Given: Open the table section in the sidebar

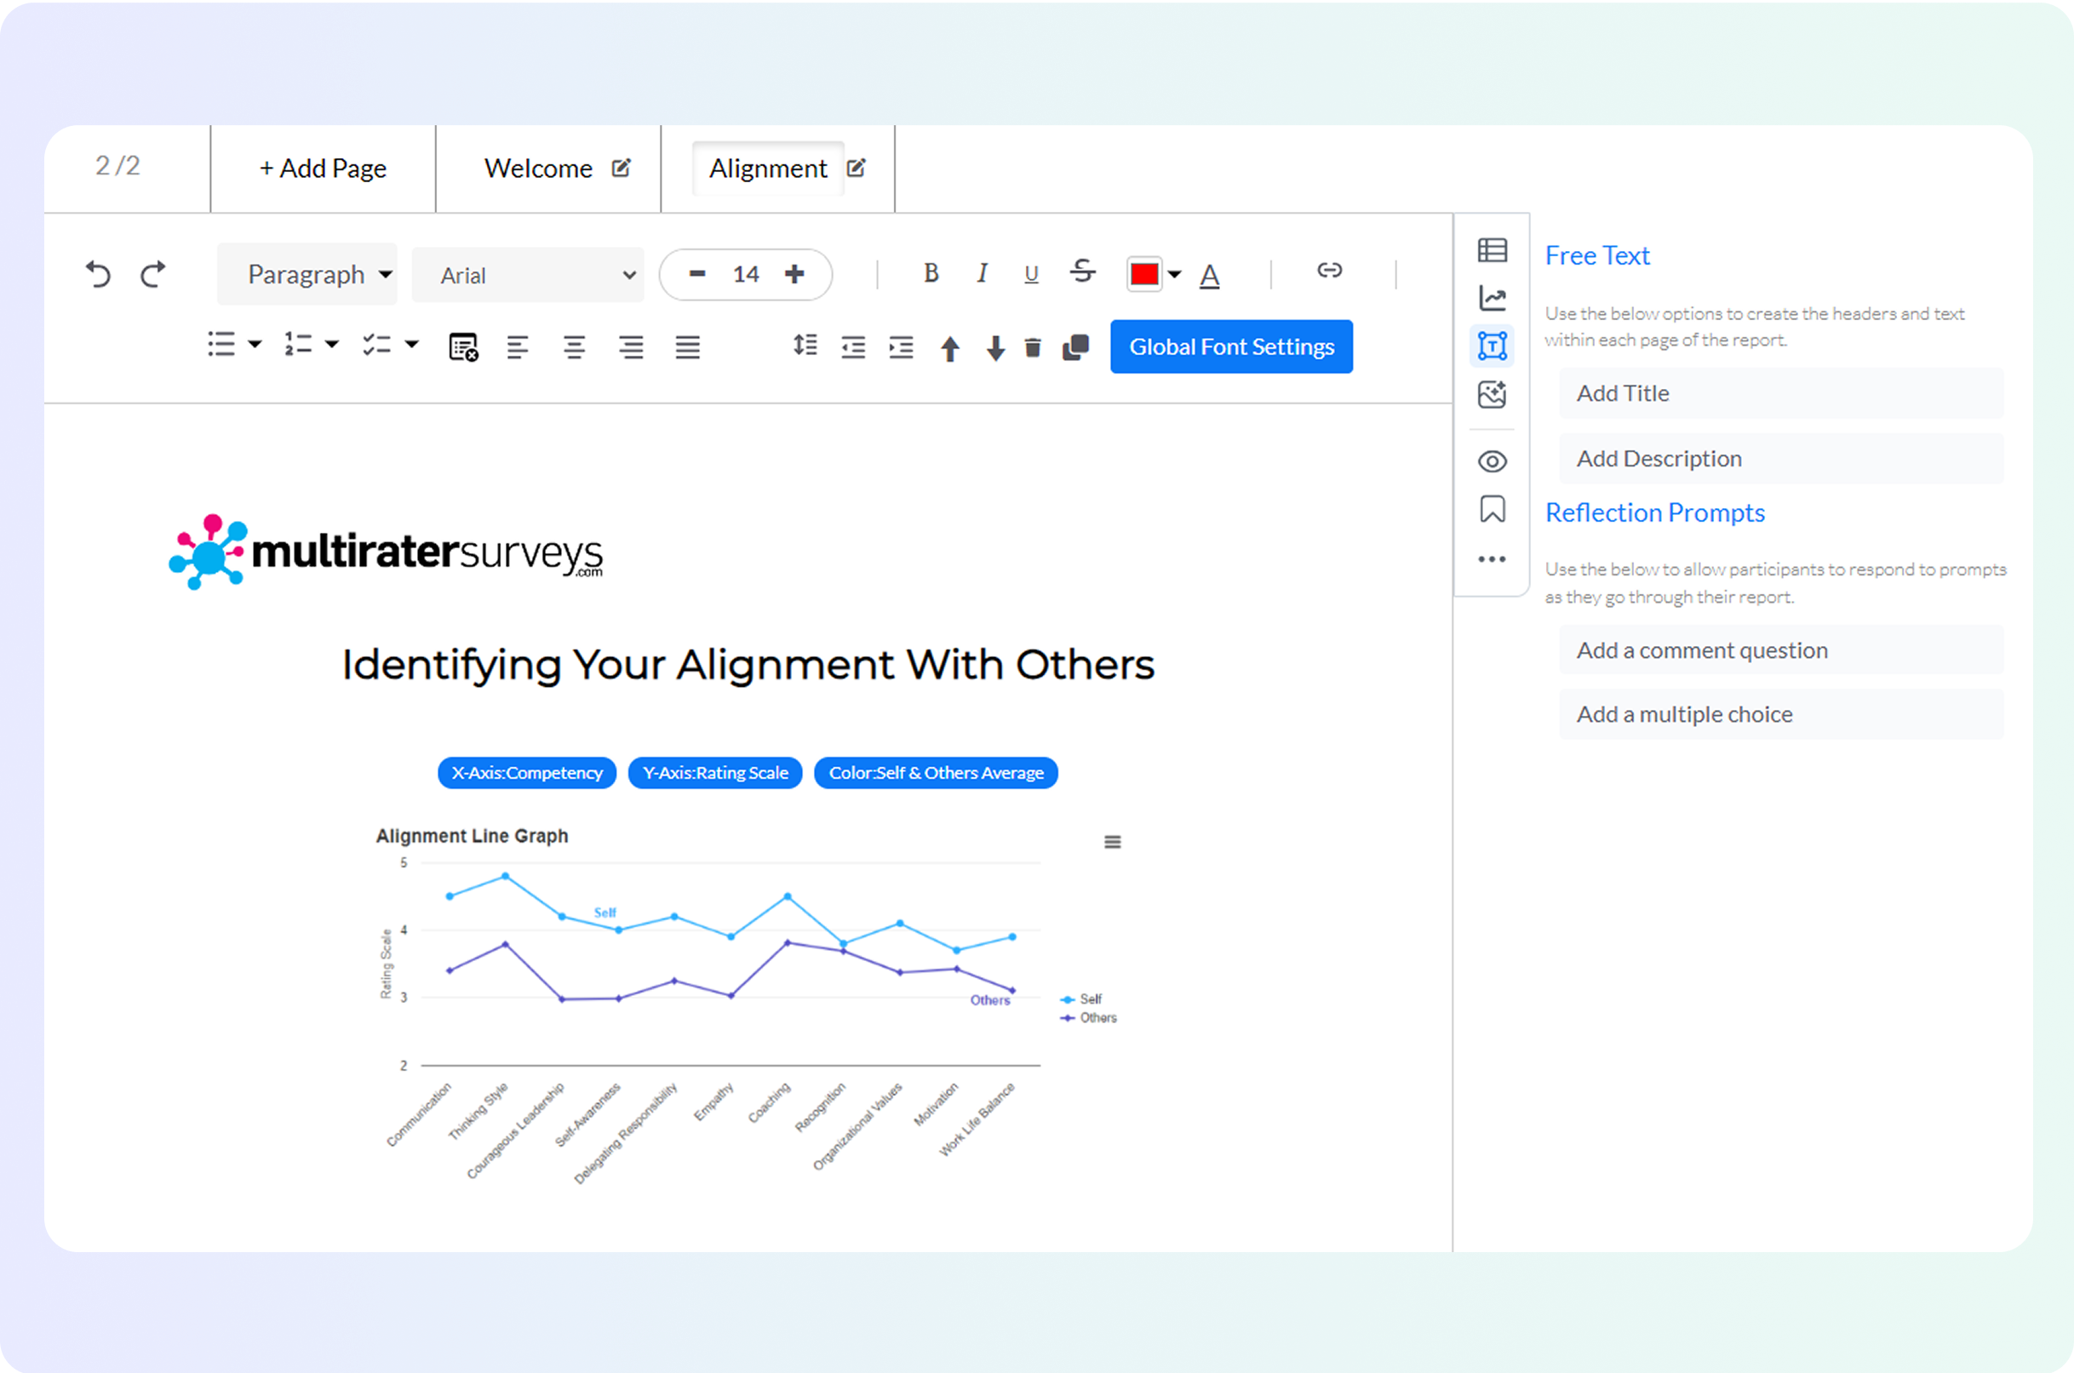Looking at the screenshot, I should (x=1492, y=250).
